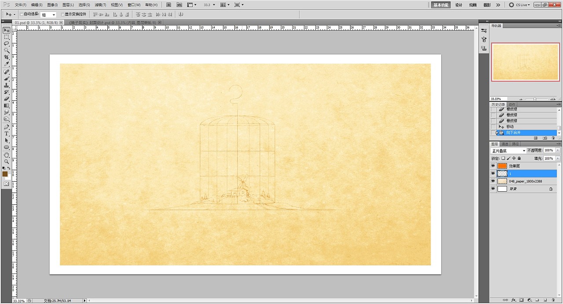This screenshot has width=563, height=304.
Task: Click the 基本功能 workspace button
Action: click(440, 5)
